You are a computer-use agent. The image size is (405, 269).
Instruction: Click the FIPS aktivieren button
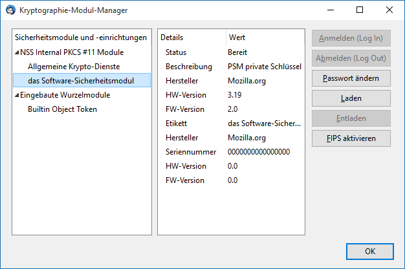point(351,138)
